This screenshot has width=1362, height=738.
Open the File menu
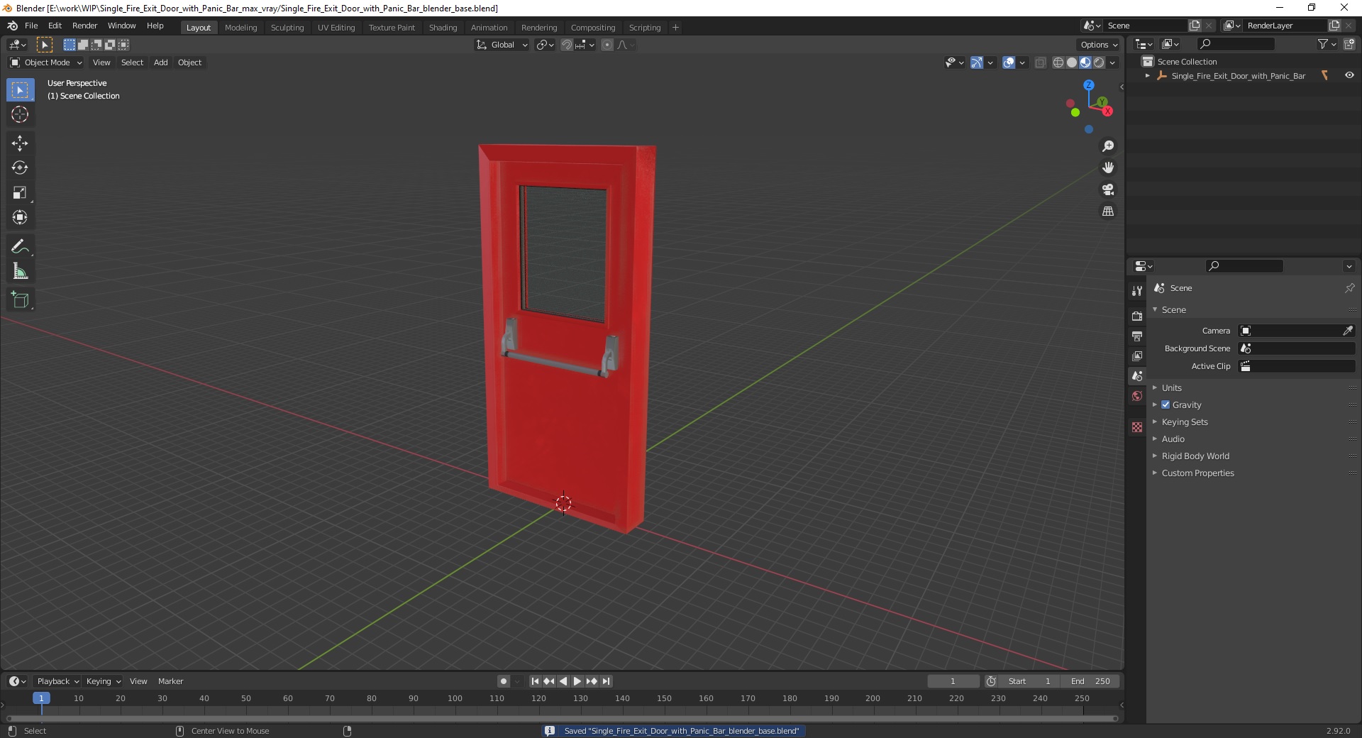click(x=31, y=26)
